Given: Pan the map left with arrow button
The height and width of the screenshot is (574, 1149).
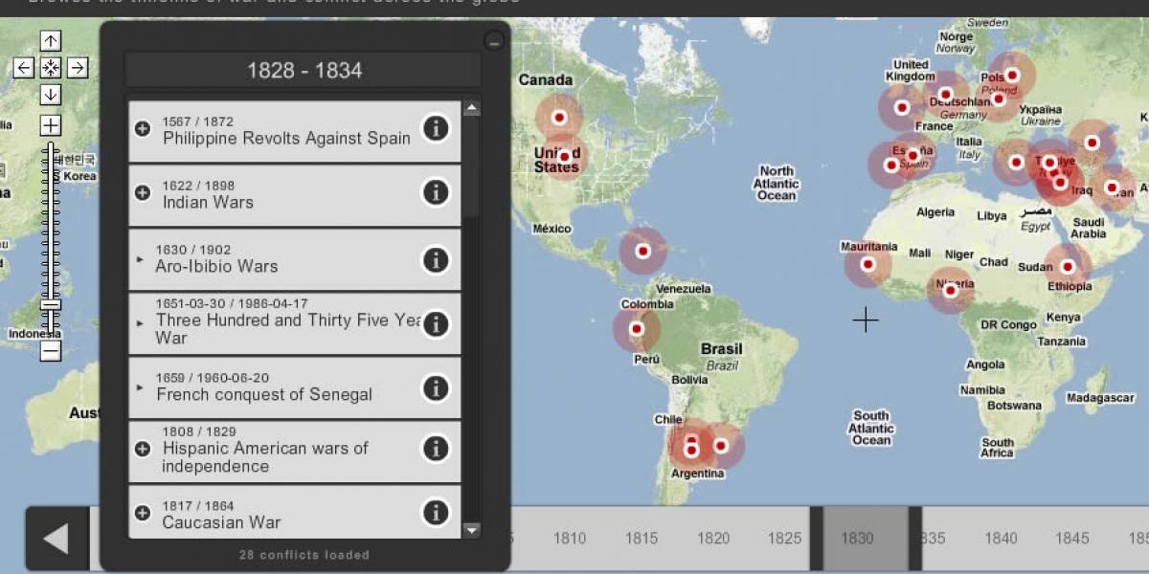Looking at the screenshot, I should coord(24,67).
